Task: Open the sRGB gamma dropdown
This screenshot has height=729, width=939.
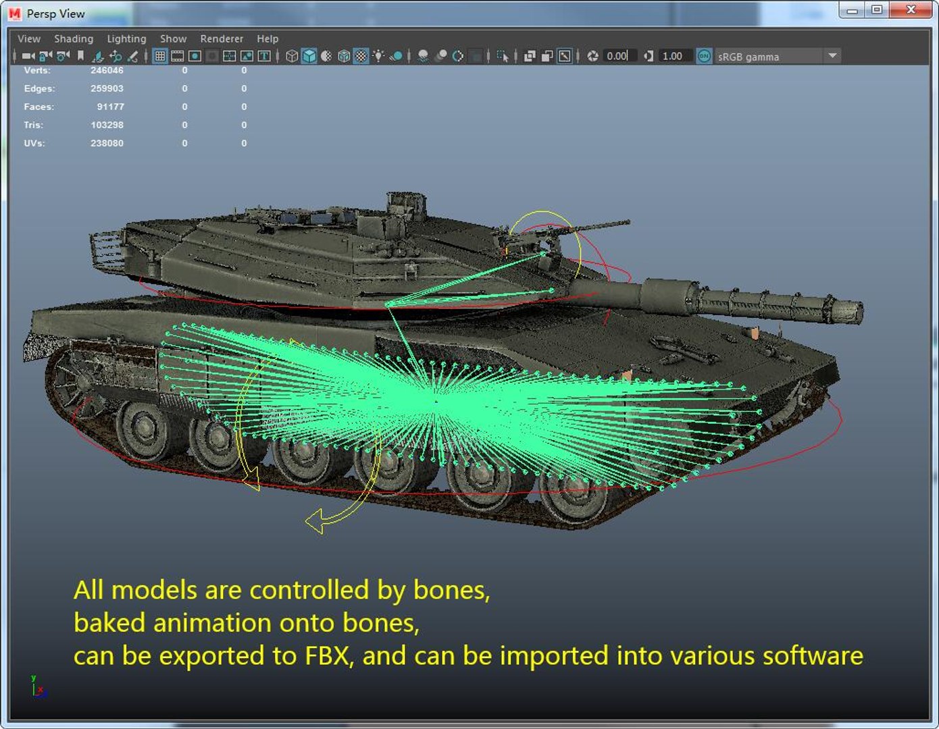Action: point(778,56)
